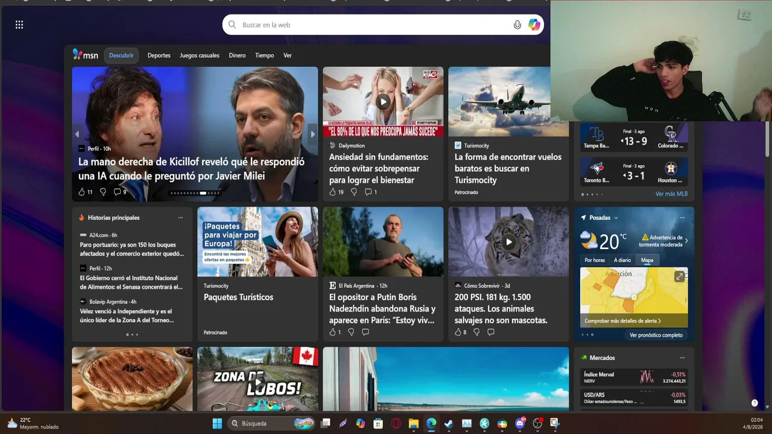
Task: Play the Zona de Lobos video
Action: (258, 382)
